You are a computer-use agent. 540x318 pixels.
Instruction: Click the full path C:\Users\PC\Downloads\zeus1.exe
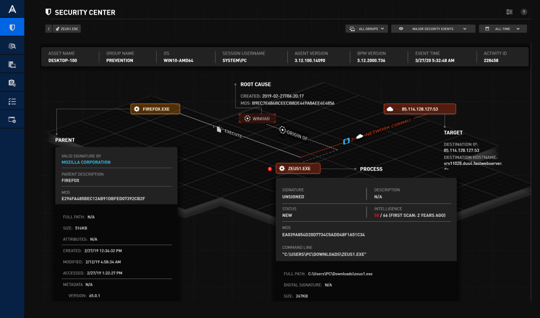[340, 274]
